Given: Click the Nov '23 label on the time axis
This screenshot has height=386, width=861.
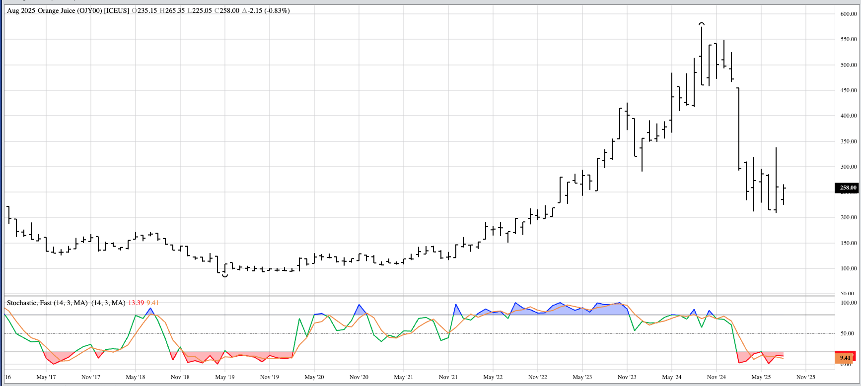Looking at the screenshot, I should [x=627, y=377].
